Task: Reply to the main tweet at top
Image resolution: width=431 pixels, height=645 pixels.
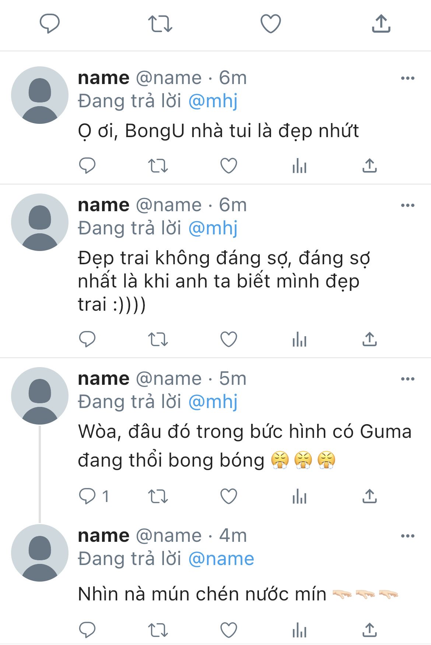Action: (x=50, y=24)
